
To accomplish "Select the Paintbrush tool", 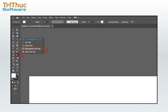I will coord(17,43).
